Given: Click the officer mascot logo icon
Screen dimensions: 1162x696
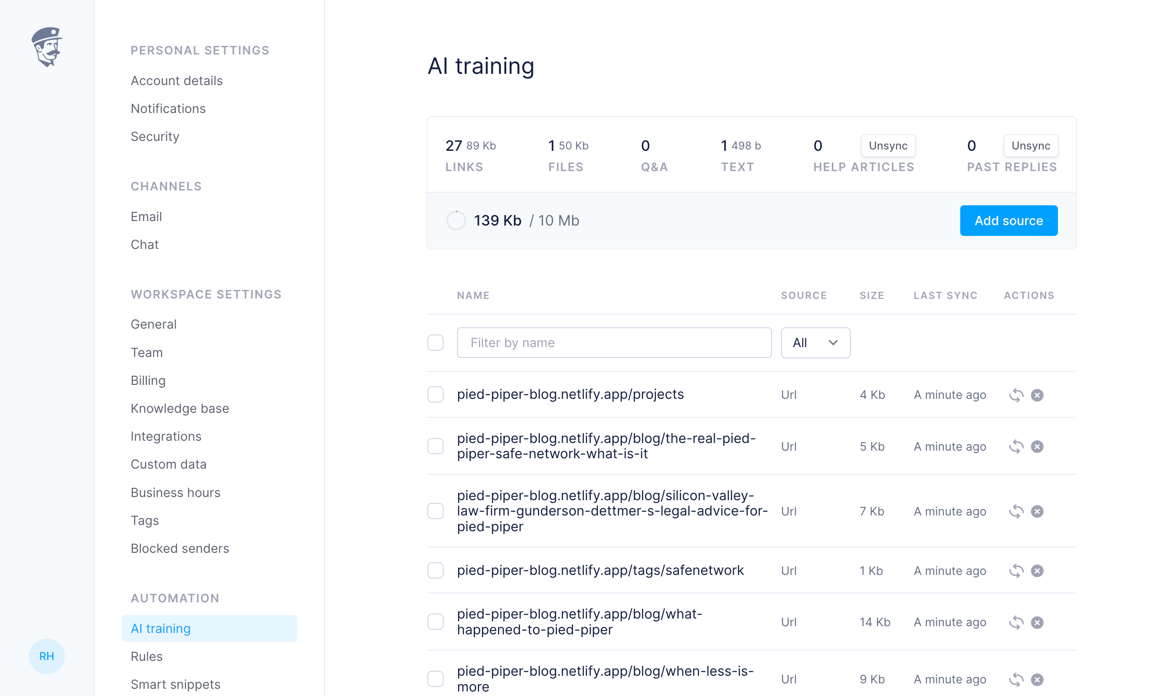Looking at the screenshot, I should (46, 46).
